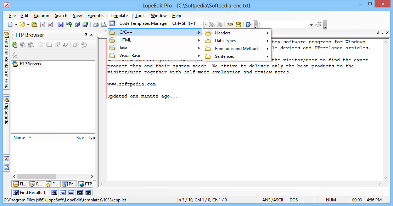Choose Java templates submenu
393x206 pixels.
155,48
